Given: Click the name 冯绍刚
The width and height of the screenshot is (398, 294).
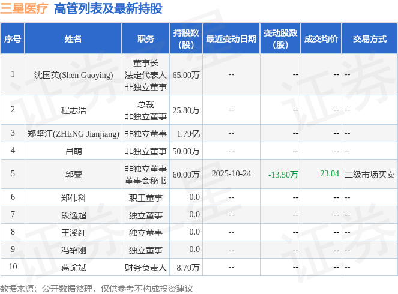Looking at the screenshot, I should tap(74, 250).
